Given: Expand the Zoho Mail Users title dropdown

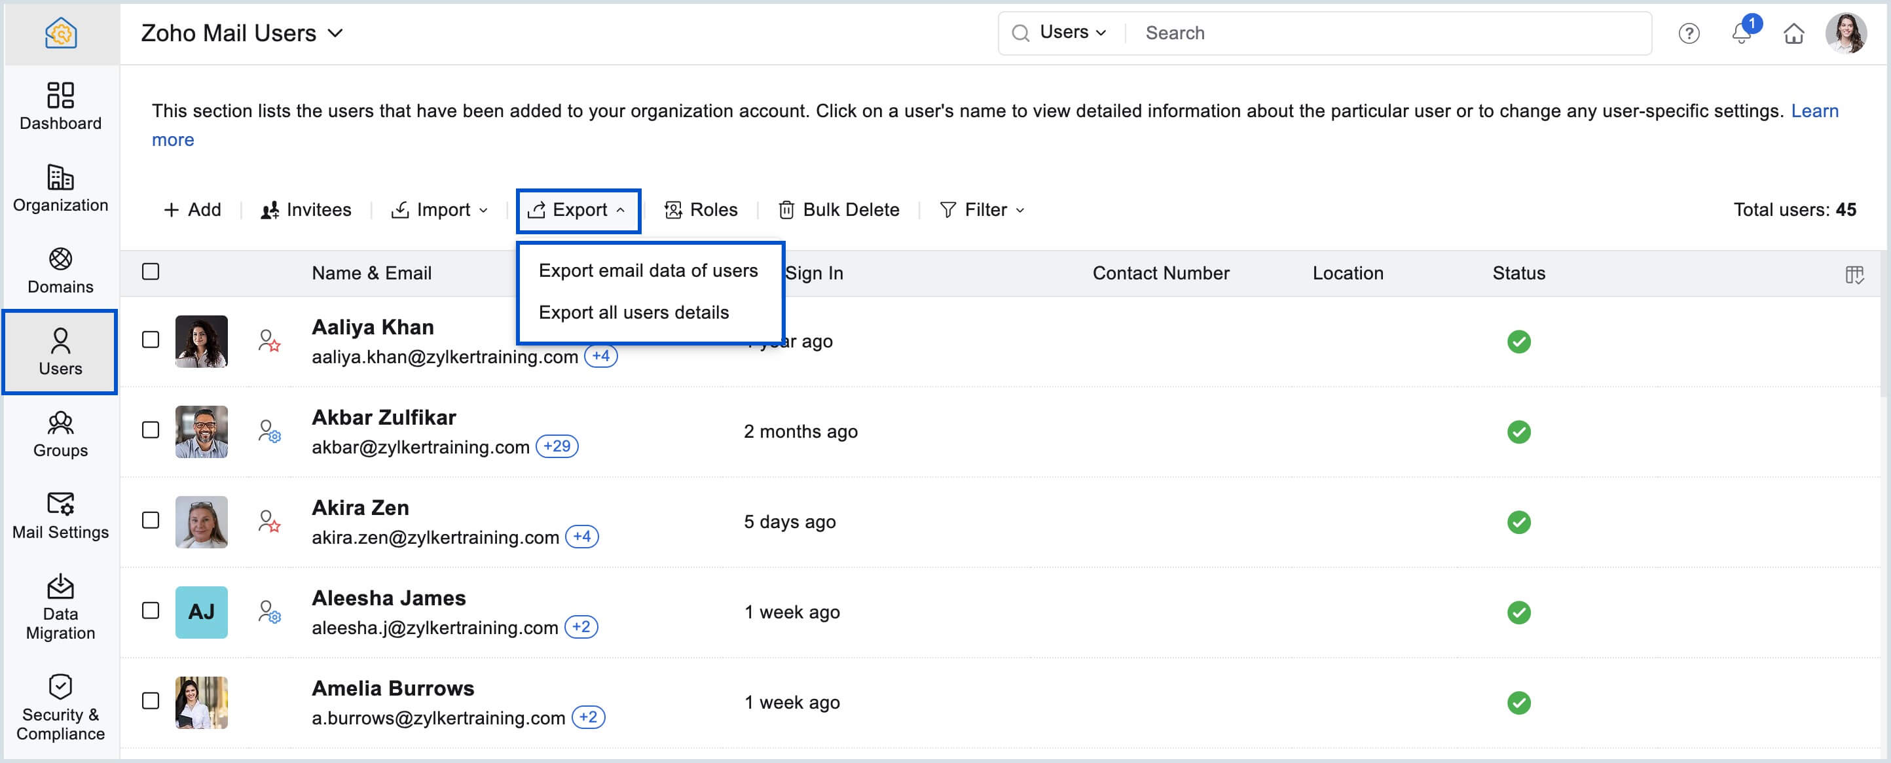Looking at the screenshot, I should tap(242, 33).
